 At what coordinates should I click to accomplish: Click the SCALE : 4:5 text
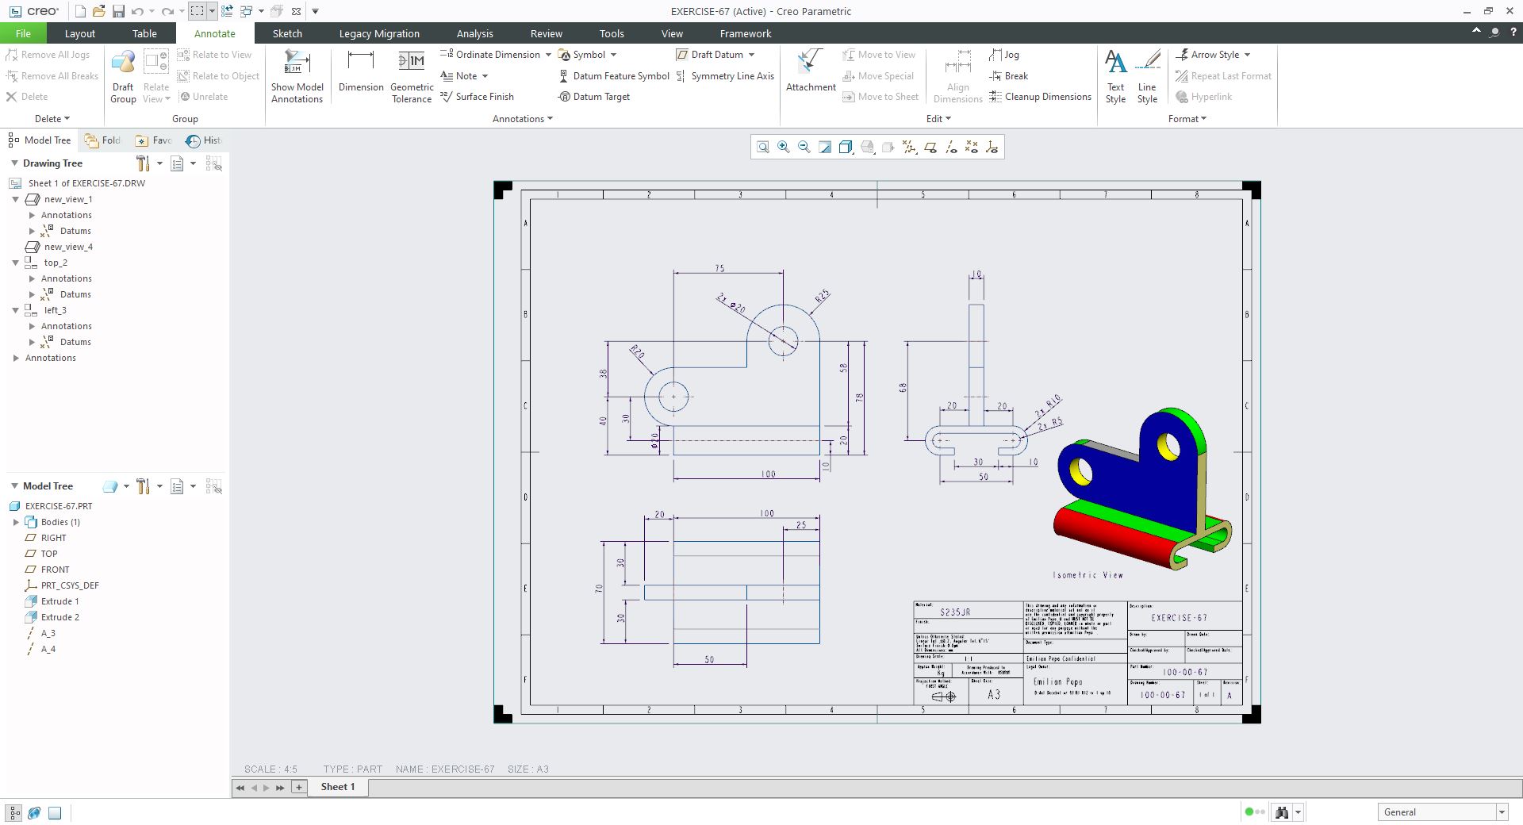point(270,769)
